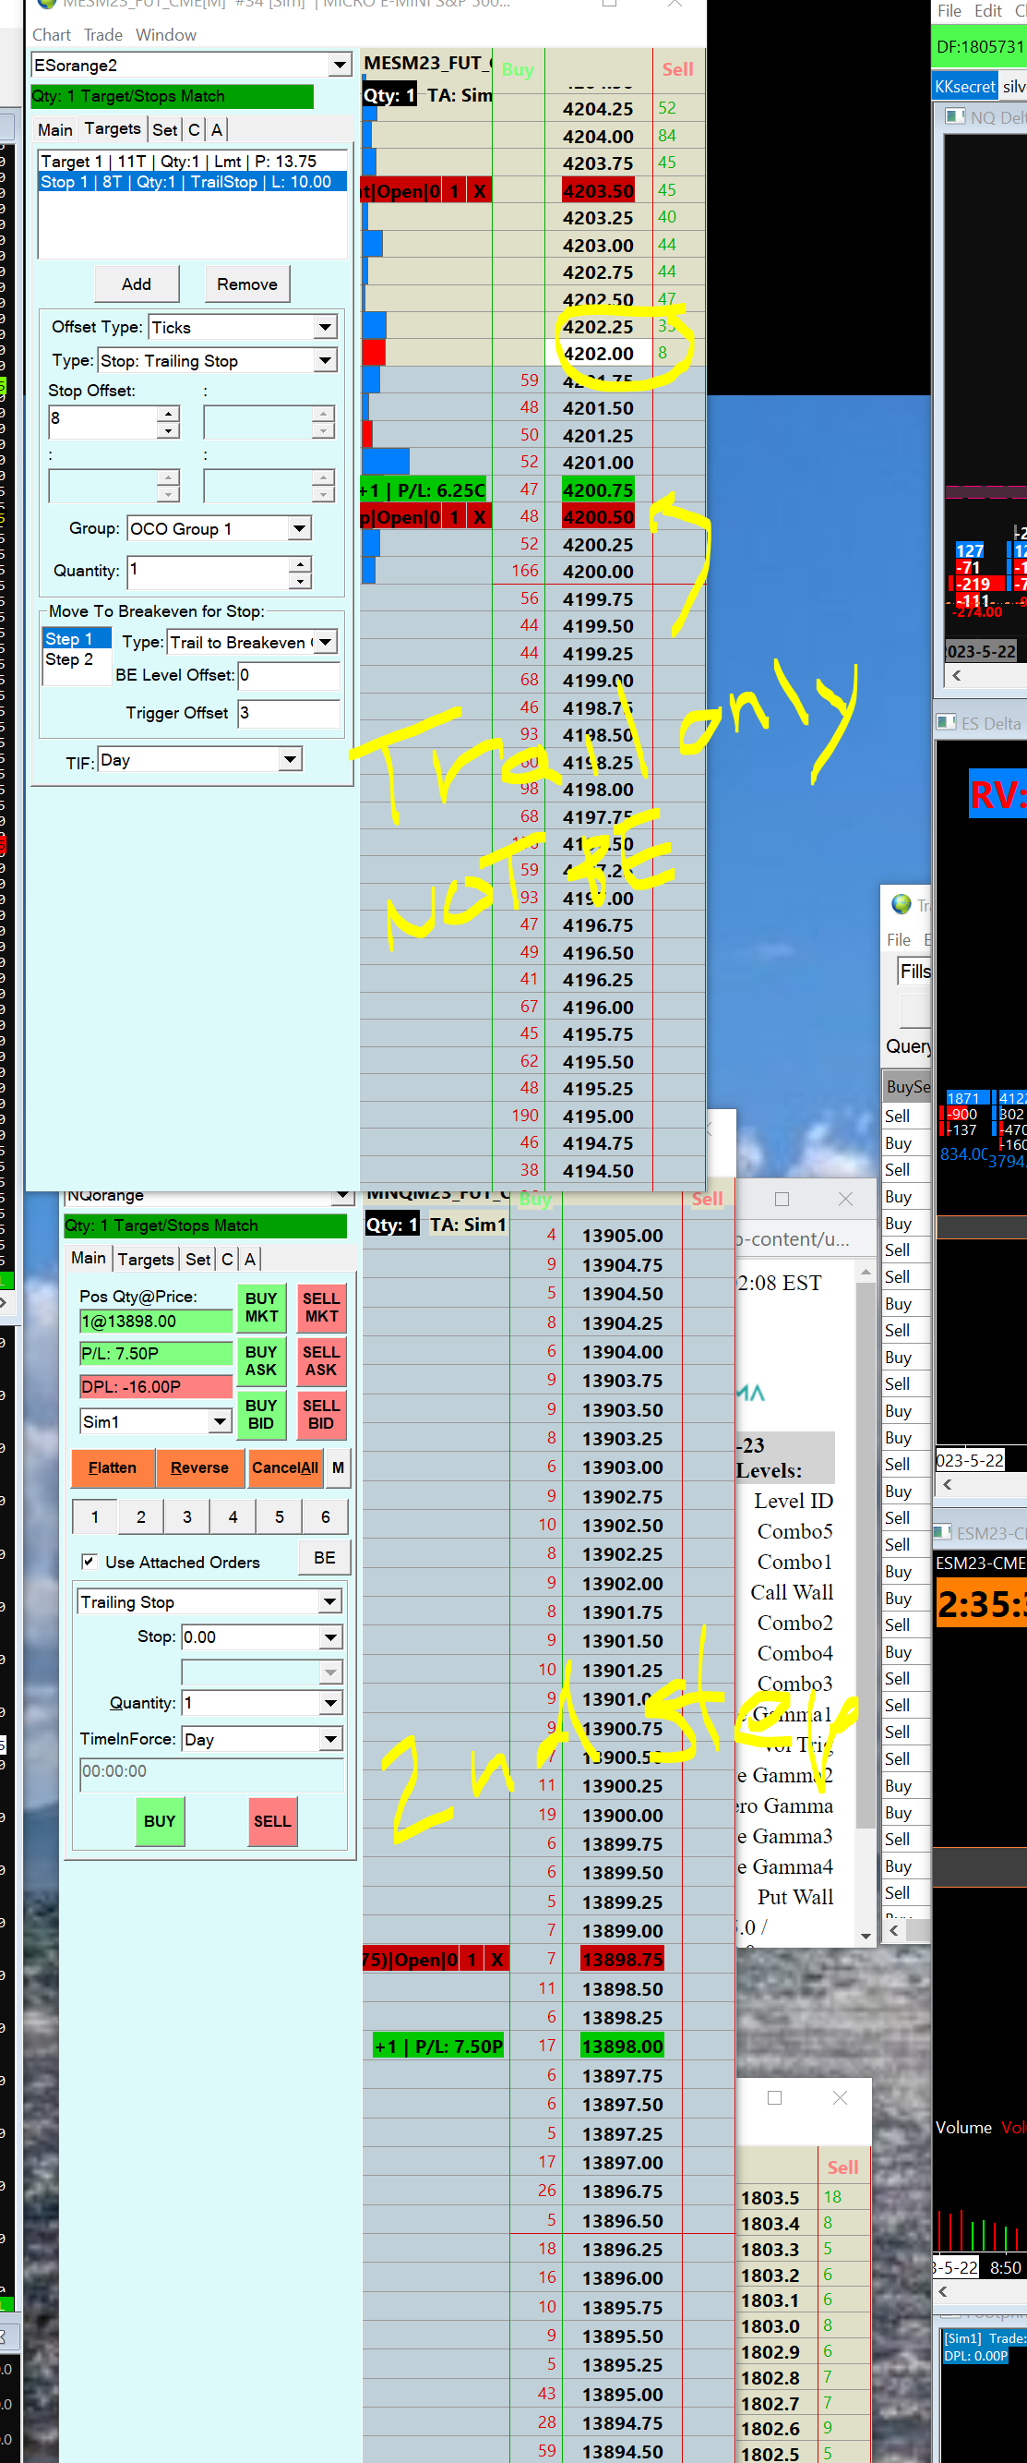Click left scroll arrow under BuySell list

pyautogui.click(x=894, y=1930)
